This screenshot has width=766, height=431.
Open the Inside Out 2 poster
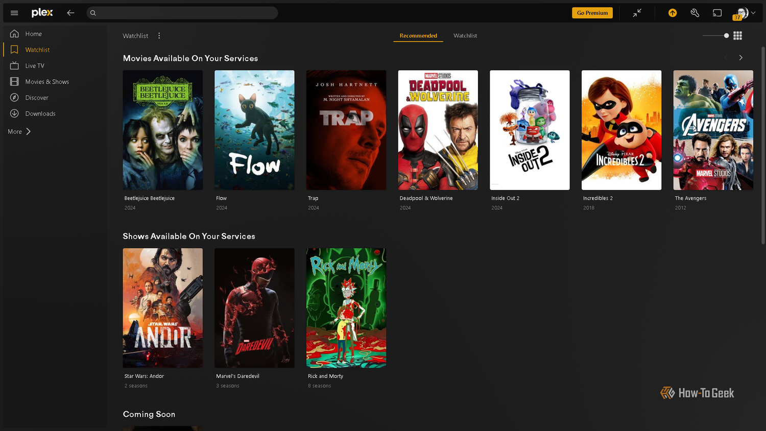click(x=530, y=130)
